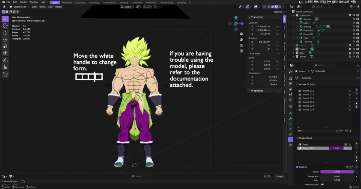Uncheck the Base collection checkbox

click(x=350, y=53)
